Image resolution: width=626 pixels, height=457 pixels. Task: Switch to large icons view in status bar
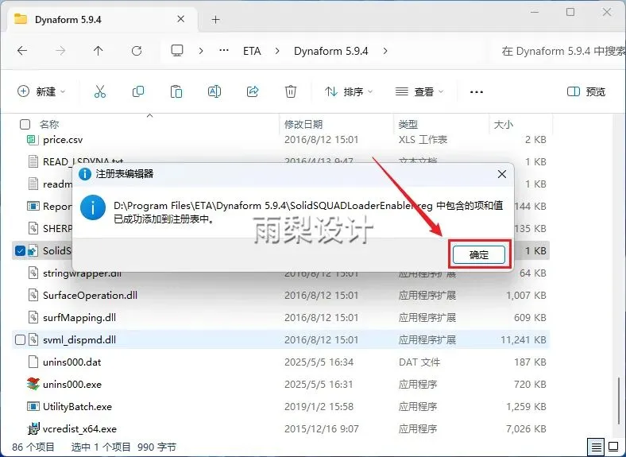613,447
